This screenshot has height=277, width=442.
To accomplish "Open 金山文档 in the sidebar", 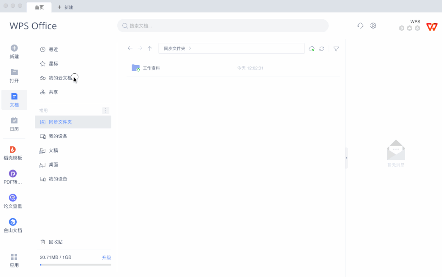I will point(14,225).
